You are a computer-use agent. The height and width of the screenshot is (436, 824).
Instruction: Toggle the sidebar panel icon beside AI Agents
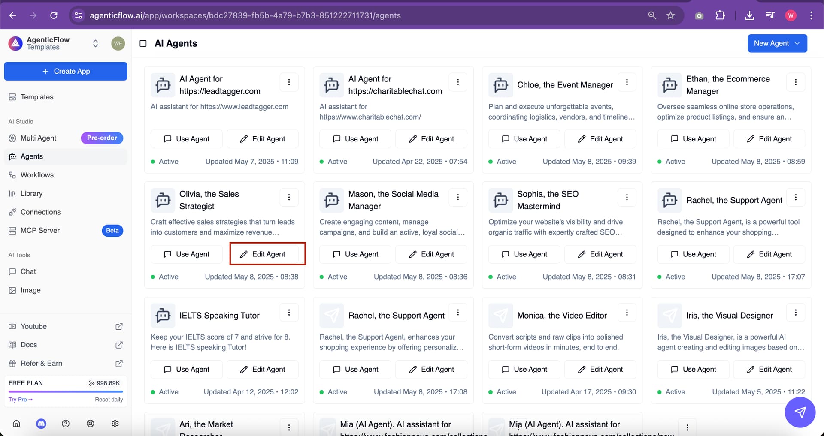143,43
